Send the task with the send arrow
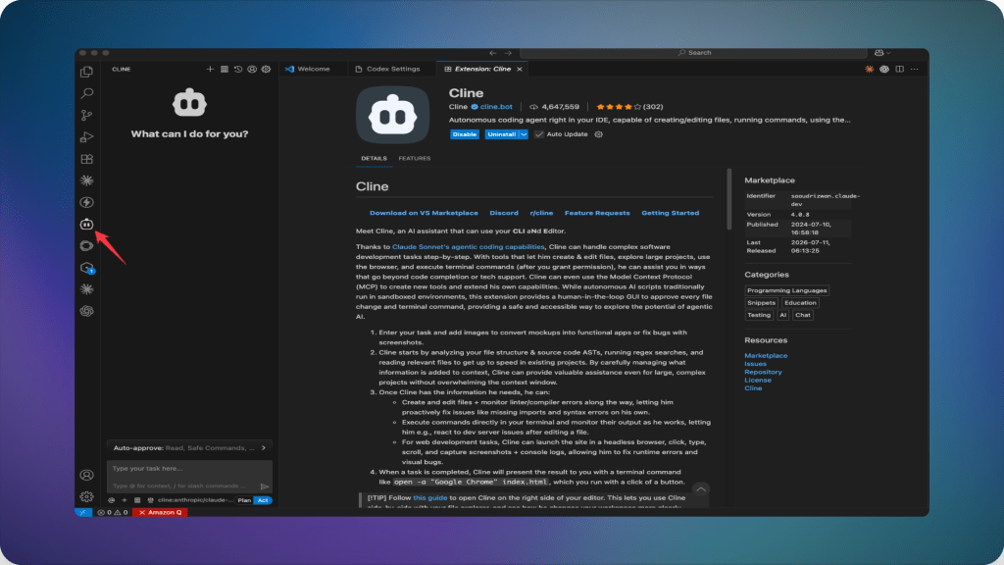The height and width of the screenshot is (565, 1004). click(x=265, y=487)
